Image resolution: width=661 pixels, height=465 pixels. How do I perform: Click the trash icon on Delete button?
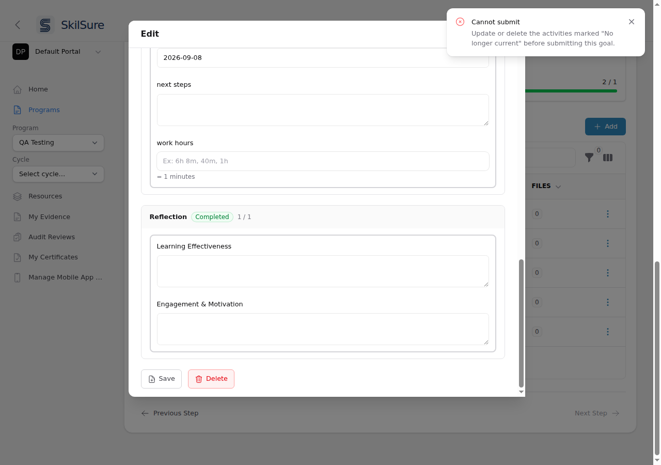[199, 379]
